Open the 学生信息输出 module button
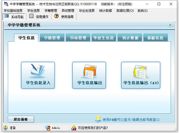 click(x=89, y=75)
